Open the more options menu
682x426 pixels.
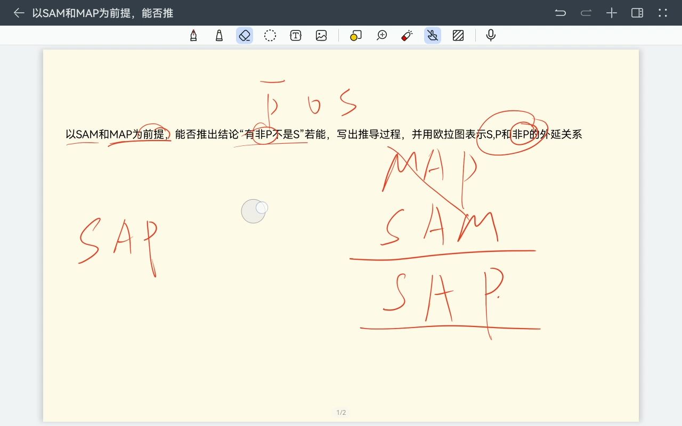pyautogui.click(x=663, y=12)
